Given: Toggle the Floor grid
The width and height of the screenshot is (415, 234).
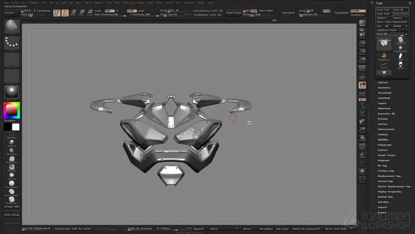Looking at the screenshot, I should pos(362,77).
